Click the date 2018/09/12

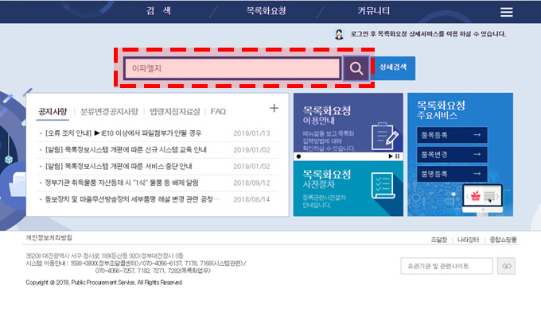coord(251,183)
